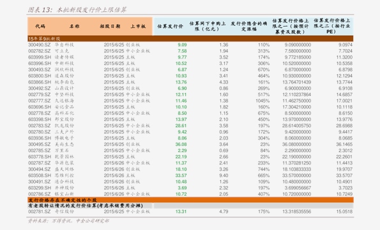The height and width of the screenshot is (230, 380).
Task: Select the '估算网下申购上限(亿元)' column header
Action: click(207, 26)
